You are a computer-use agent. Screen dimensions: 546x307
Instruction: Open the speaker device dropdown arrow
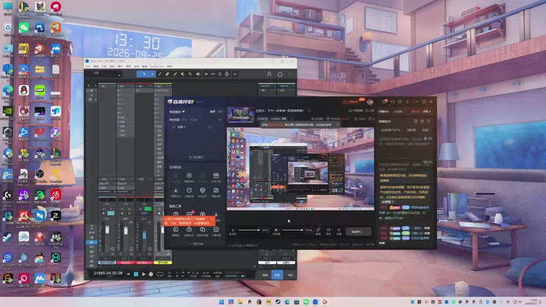click(x=280, y=231)
